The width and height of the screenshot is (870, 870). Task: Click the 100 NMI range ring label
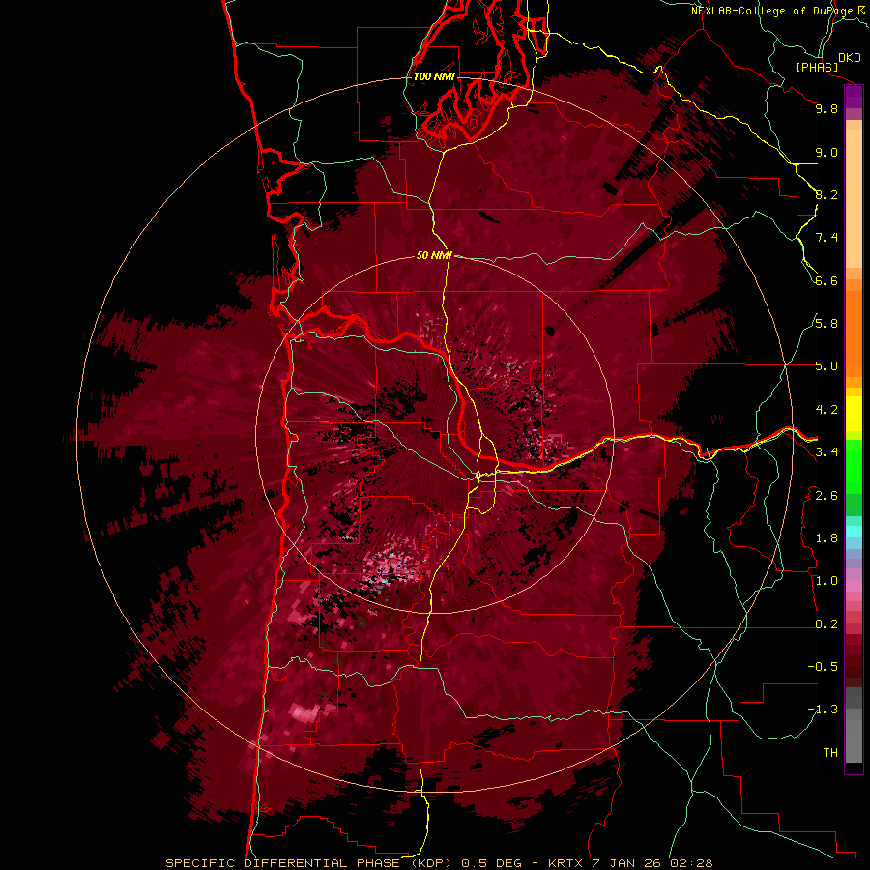click(434, 76)
